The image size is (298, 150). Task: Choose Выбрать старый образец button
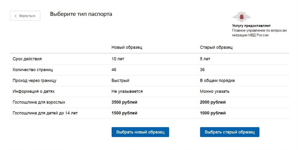coord(229,132)
